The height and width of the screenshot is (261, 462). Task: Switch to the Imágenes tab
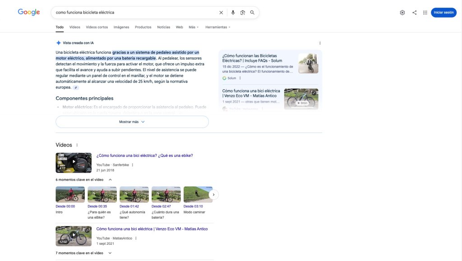121,27
